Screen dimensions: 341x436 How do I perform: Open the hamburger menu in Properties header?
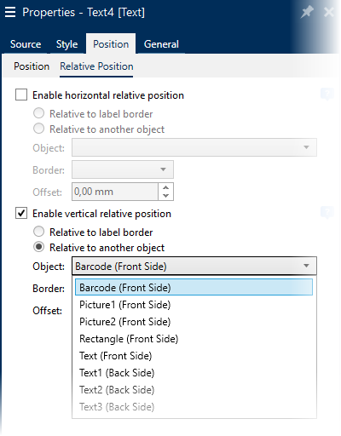click(x=10, y=12)
